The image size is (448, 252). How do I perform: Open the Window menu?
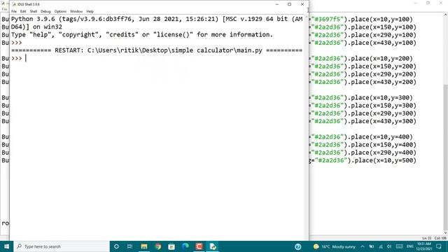coord(76,11)
